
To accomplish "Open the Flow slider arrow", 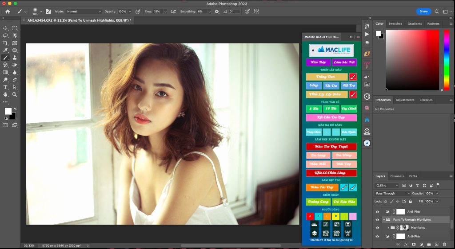I will (x=165, y=12).
